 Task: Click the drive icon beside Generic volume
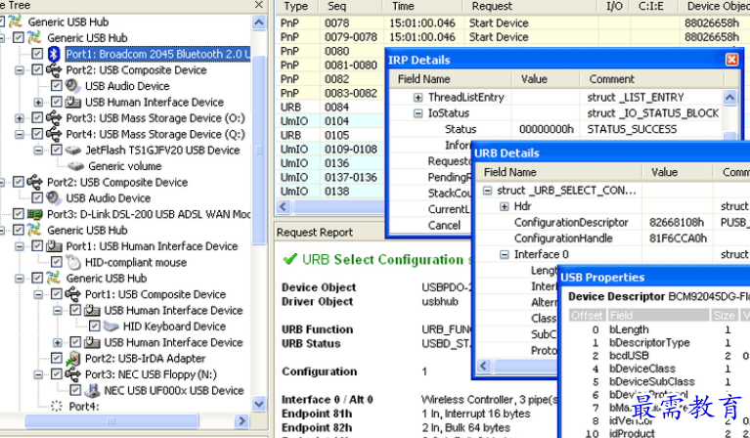(x=76, y=166)
